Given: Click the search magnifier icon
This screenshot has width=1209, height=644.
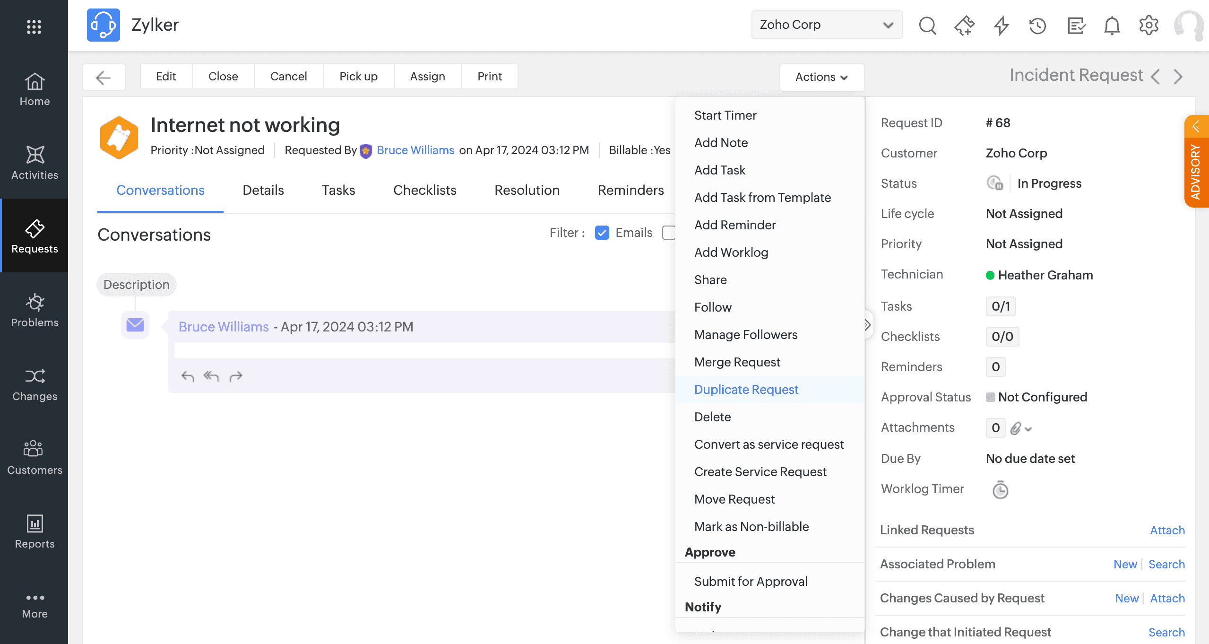Looking at the screenshot, I should click(927, 25).
